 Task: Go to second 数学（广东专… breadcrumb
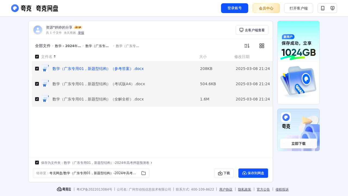click(x=128, y=46)
